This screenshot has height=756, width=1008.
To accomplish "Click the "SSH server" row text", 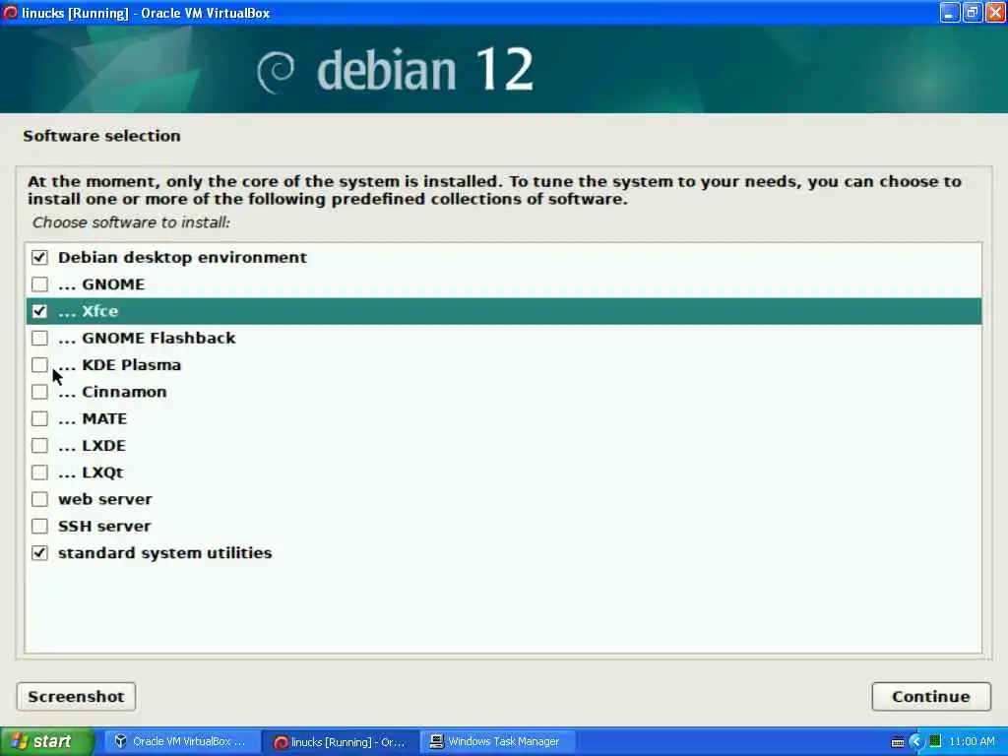I will pyautogui.click(x=104, y=527).
